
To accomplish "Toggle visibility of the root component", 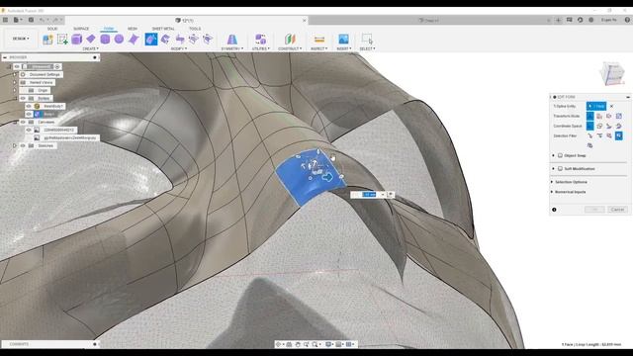I will tap(17, 66).
